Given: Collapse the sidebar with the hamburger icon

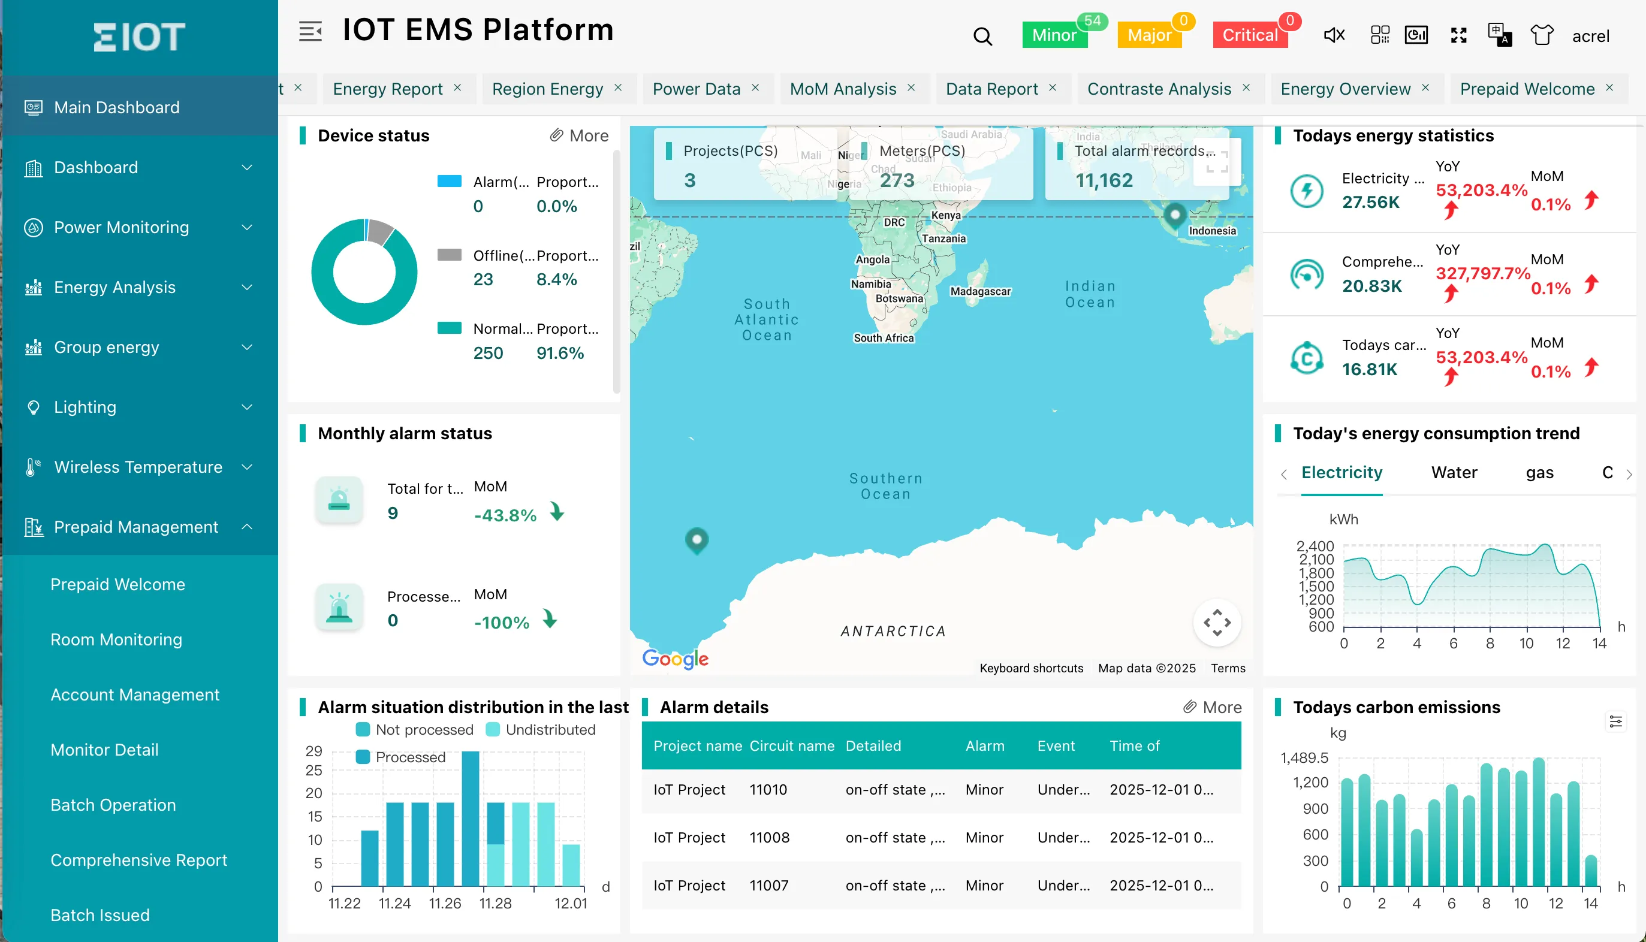Looking at the screenshot, I should tap(310, 32).
